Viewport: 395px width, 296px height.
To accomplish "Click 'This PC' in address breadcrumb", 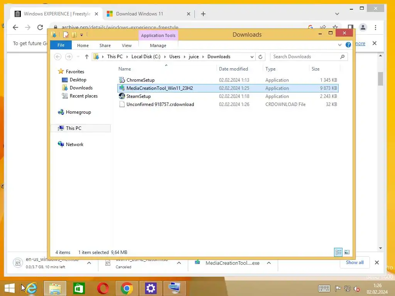I will [x=115, y=57].
